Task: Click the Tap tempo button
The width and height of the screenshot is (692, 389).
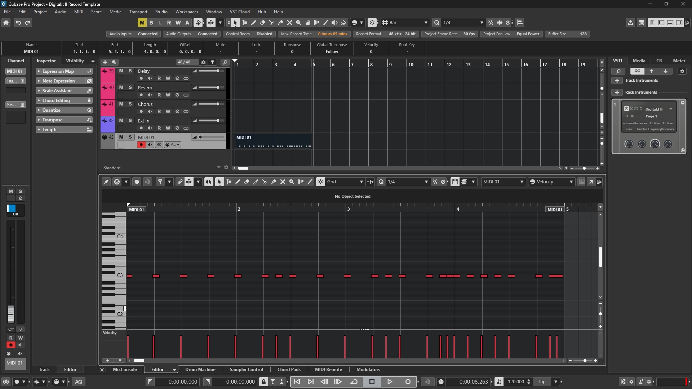Action: tap(542, 382)
